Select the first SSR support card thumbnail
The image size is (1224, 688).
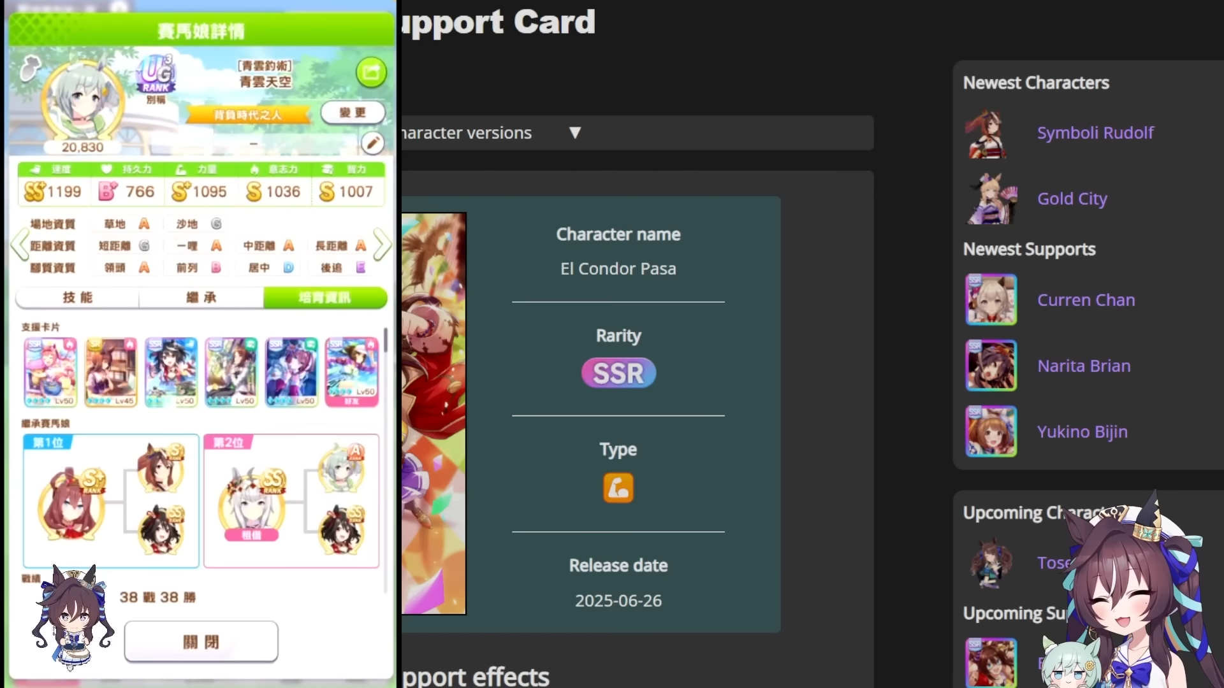[50, 372]
